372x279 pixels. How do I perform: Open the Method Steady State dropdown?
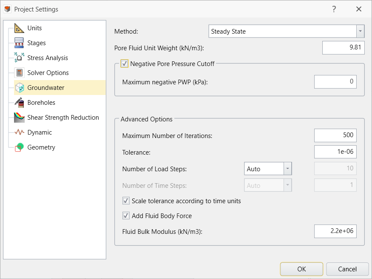click(x=287, y=31)
